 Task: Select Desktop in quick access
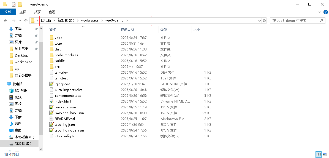[x=21, y=55]
